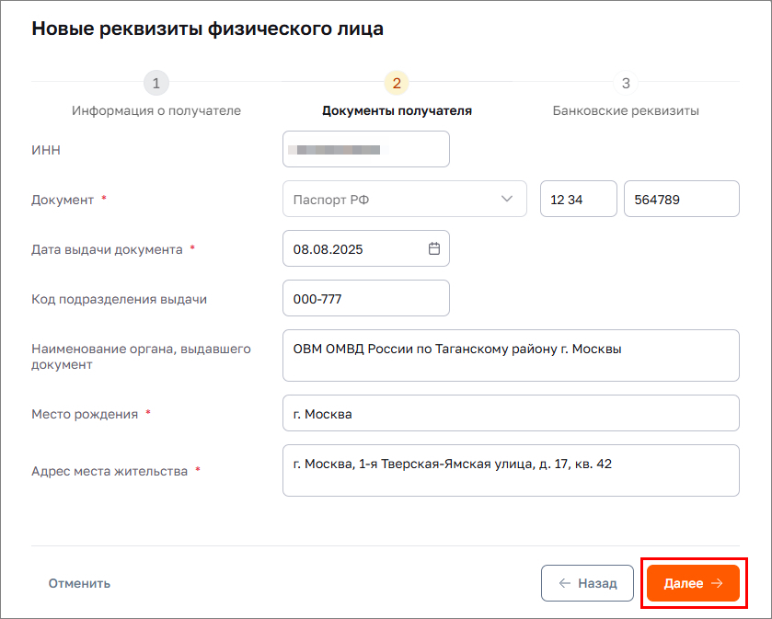Image resolution: width=772 pixels, height=619 pixels.
Task: Click the Код подразделения выдачи field with 000-777
Action: pos(365,297)
